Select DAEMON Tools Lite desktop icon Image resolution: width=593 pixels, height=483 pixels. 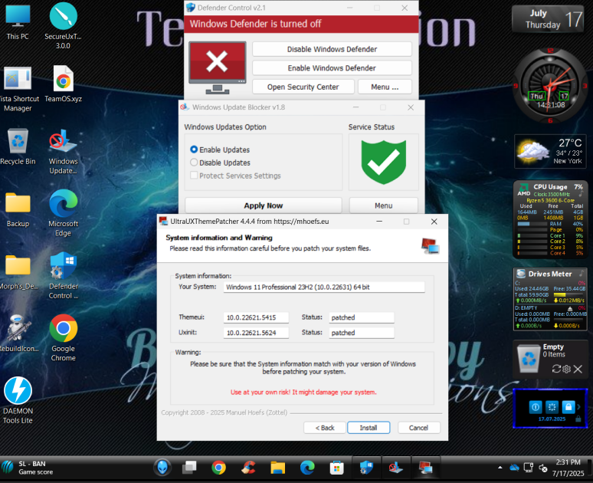(18, 400)
